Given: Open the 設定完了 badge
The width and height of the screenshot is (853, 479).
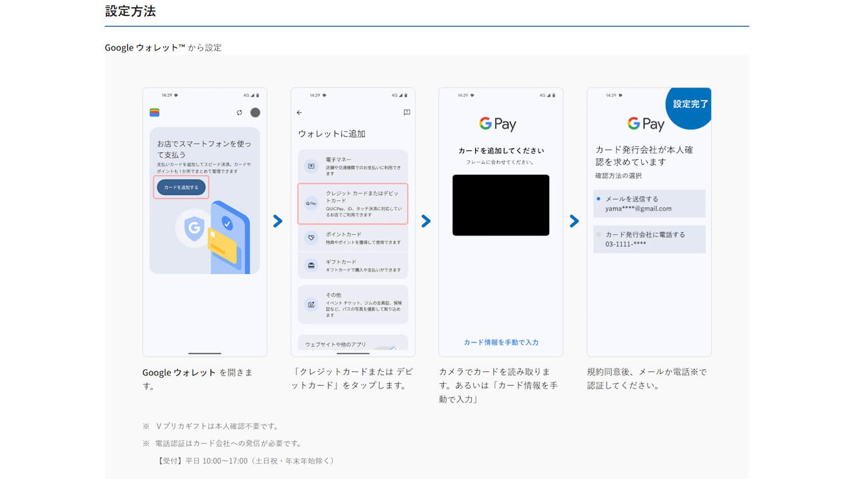Looking at the screenshot, I should (690, 107).
